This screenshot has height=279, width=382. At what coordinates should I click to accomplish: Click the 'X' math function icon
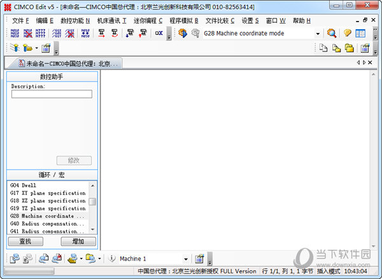159,33
